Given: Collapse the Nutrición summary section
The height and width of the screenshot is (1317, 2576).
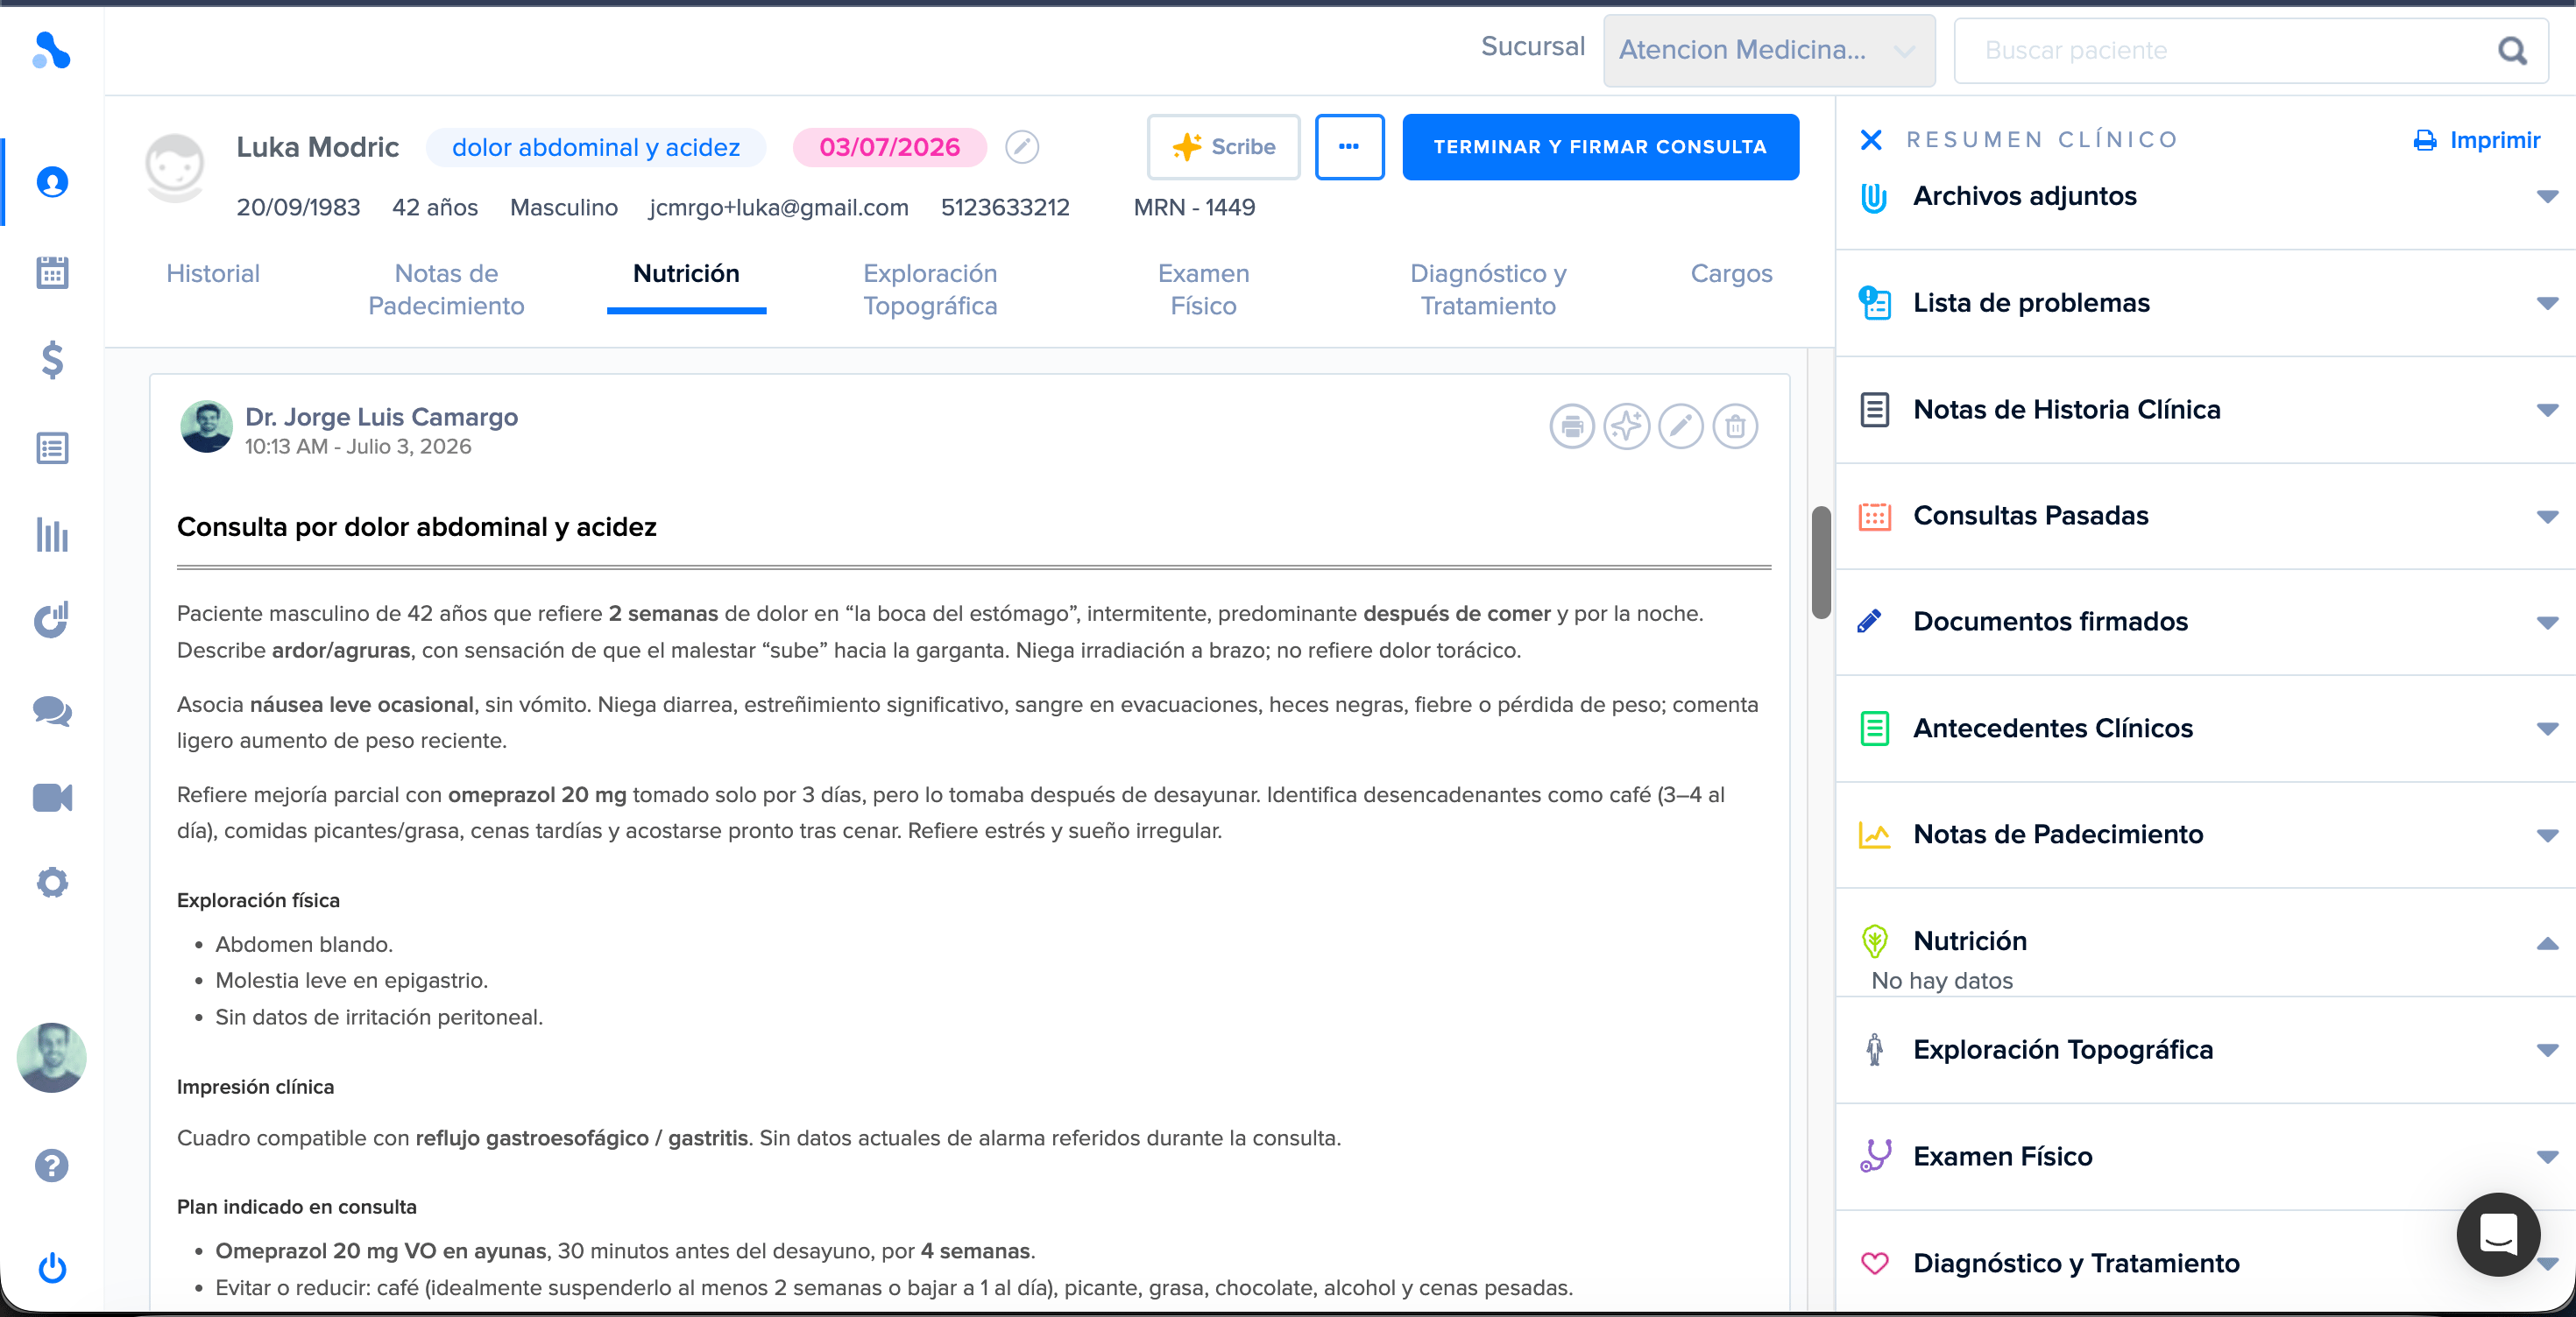Looking at the screenshot, I should pyautogui.click(x=2547, y=943).
